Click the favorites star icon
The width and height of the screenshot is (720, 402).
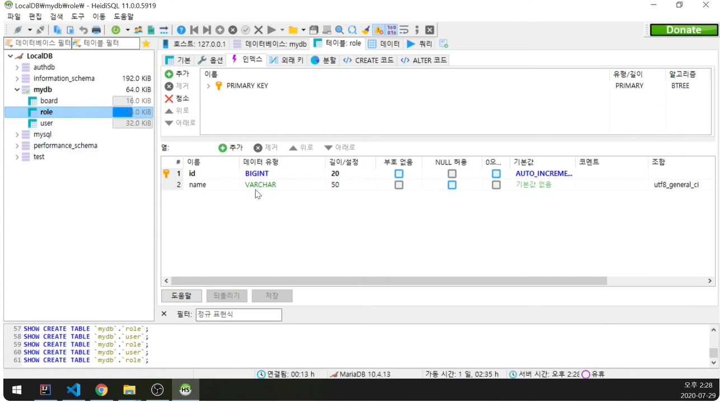[146, 43]
